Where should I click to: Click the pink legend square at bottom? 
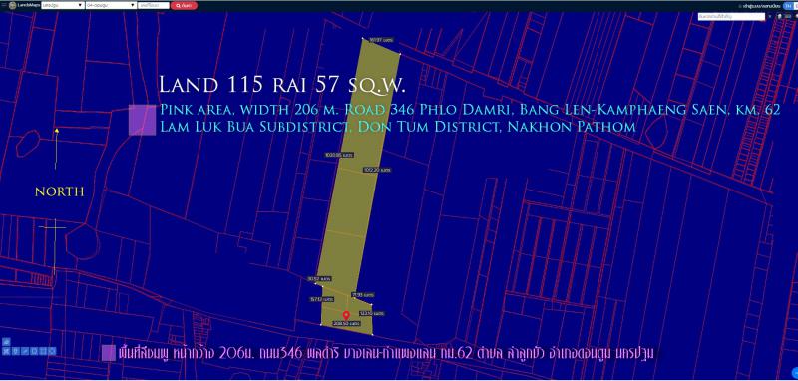(x=109, y=353)
